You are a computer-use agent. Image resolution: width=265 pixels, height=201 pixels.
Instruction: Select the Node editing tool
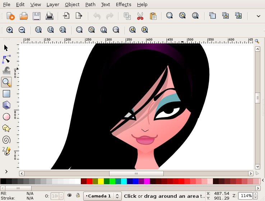pos(6,59)
